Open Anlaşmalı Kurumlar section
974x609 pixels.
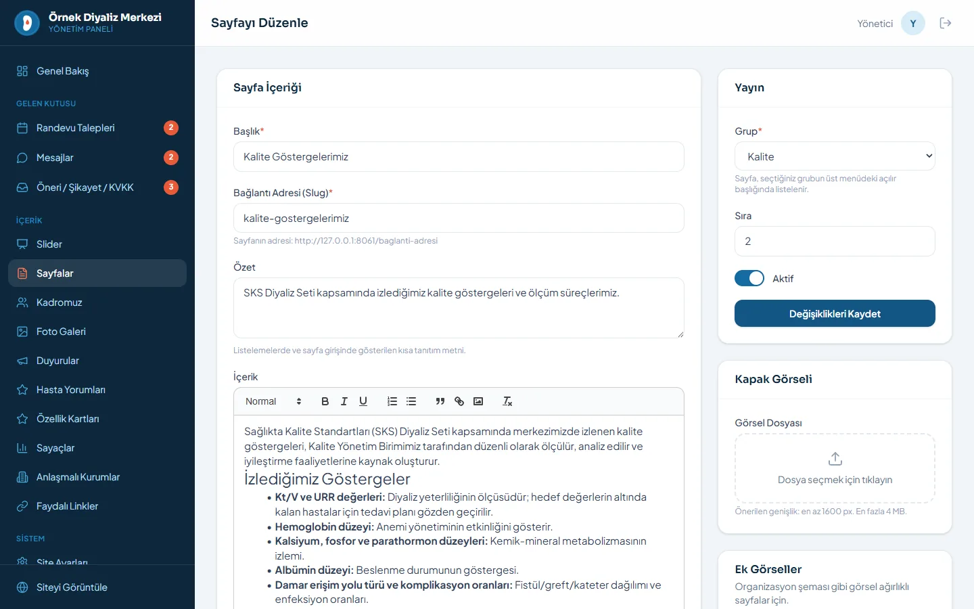[97, 477]
